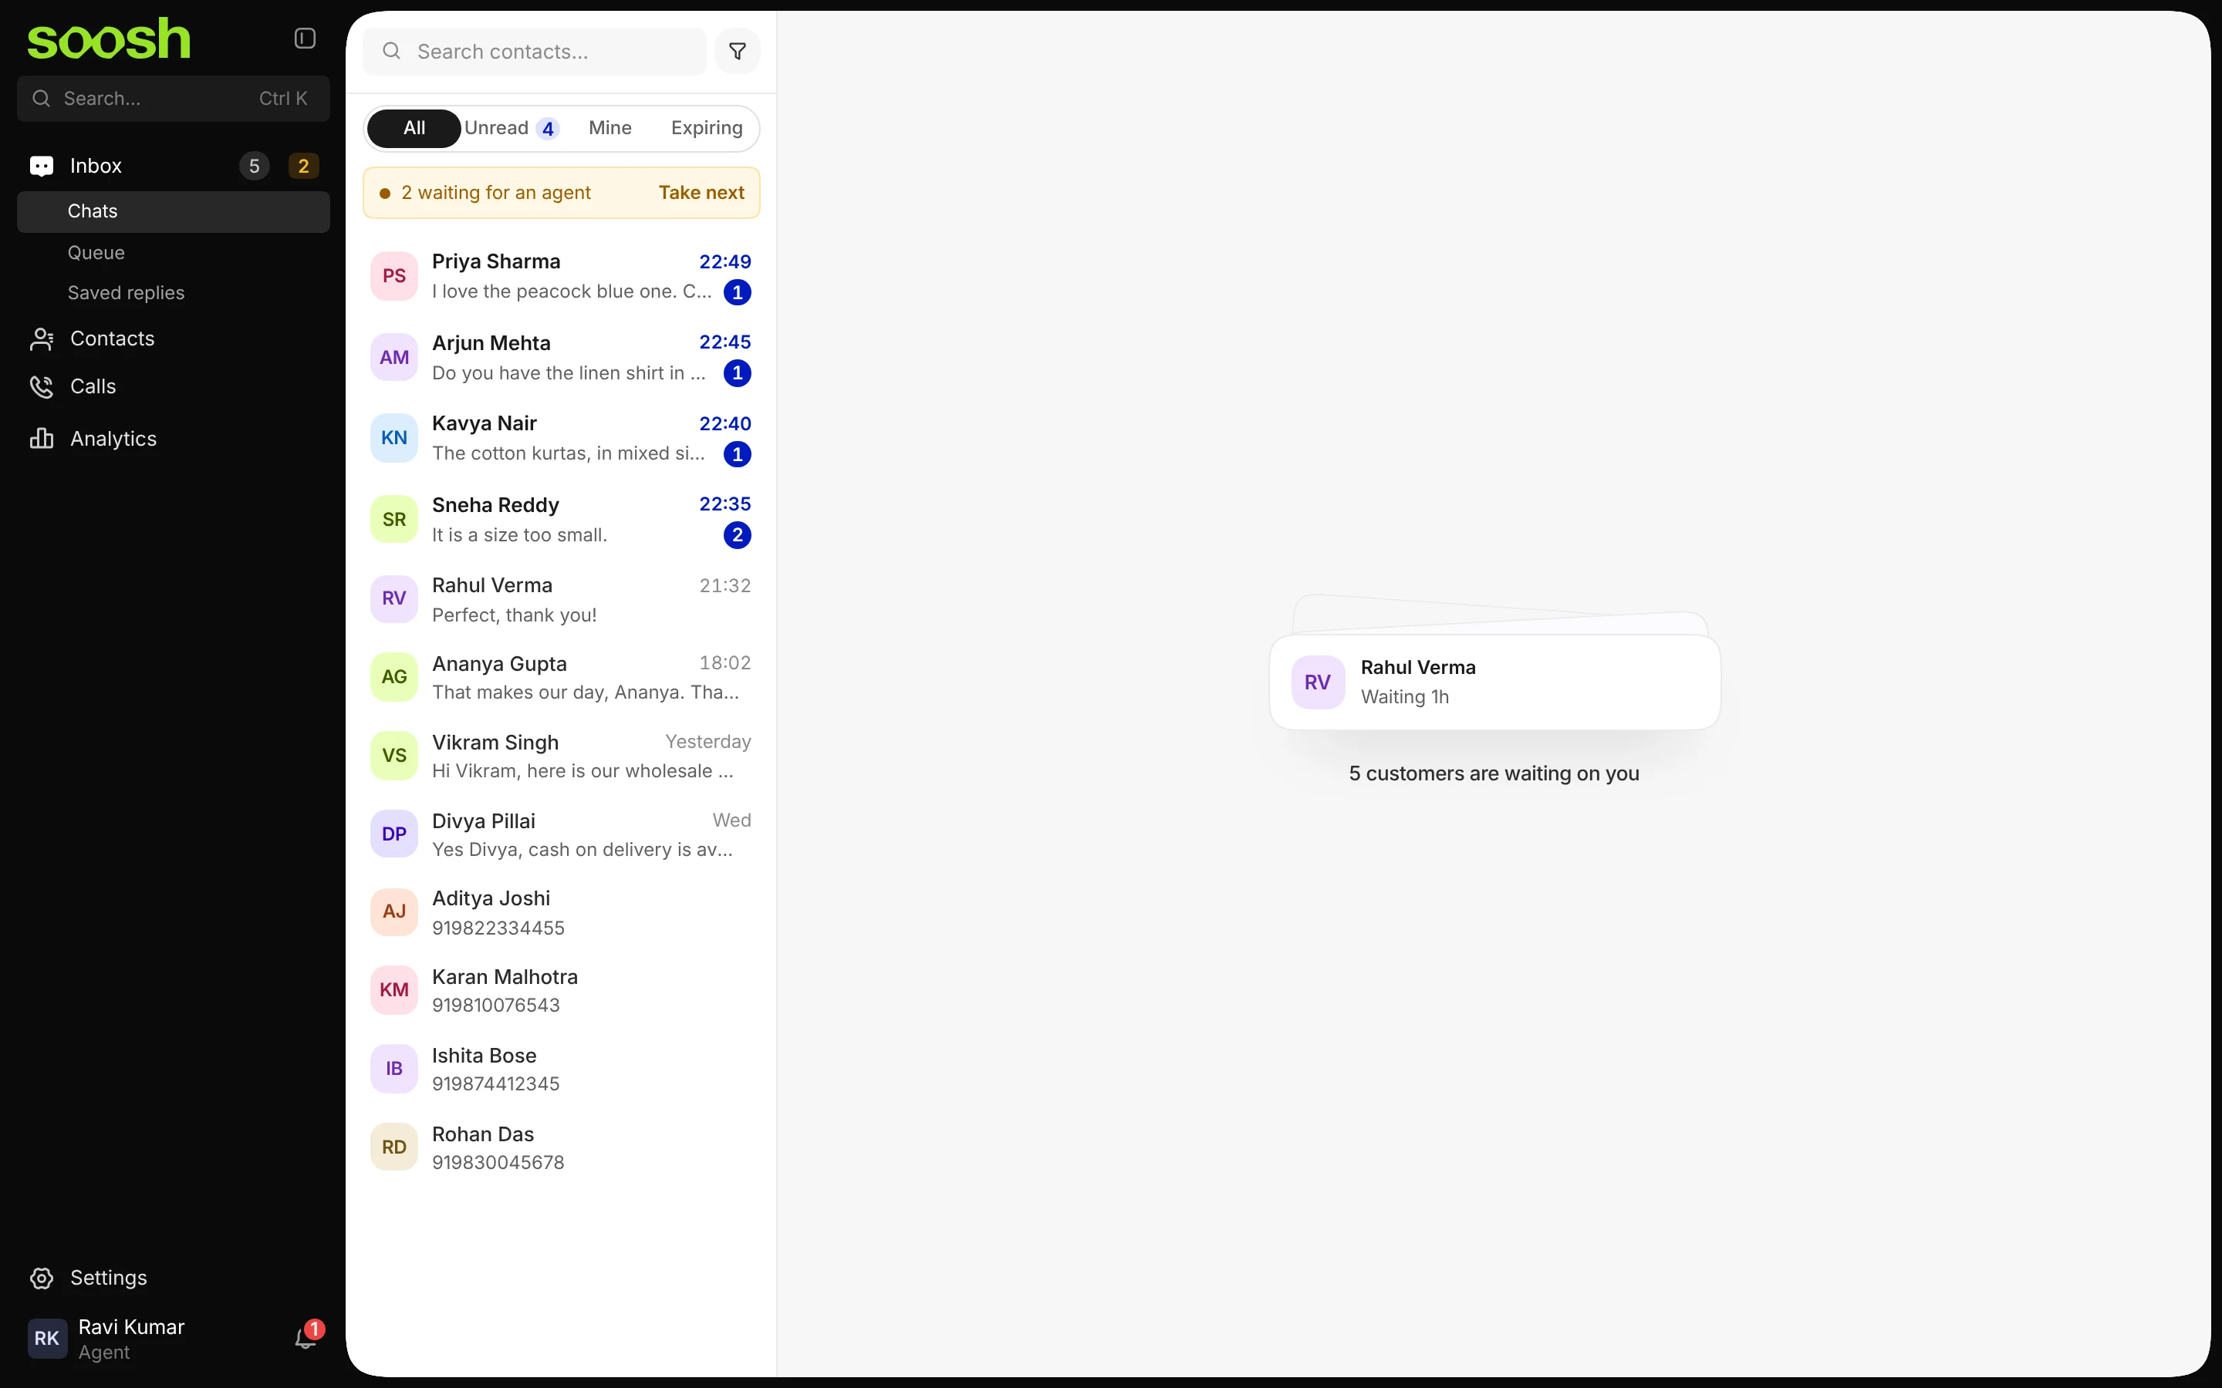2222x1388 pixels.
Task: Click the orange 2 badge beside Inbox
Action: coord(303,166)
